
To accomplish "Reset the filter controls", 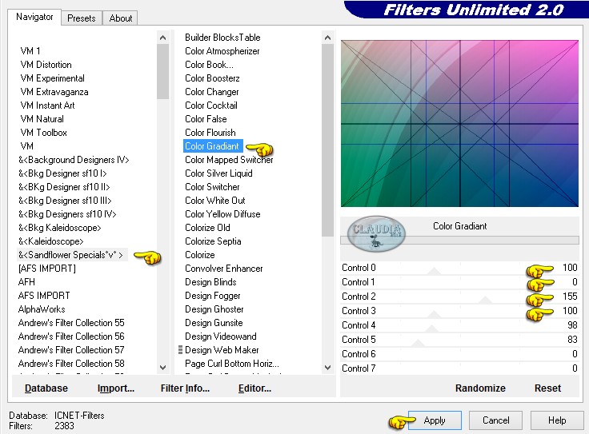I will [x=547, y=388].
